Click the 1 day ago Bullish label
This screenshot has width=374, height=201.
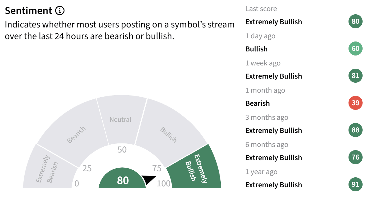tap(256, 49)
